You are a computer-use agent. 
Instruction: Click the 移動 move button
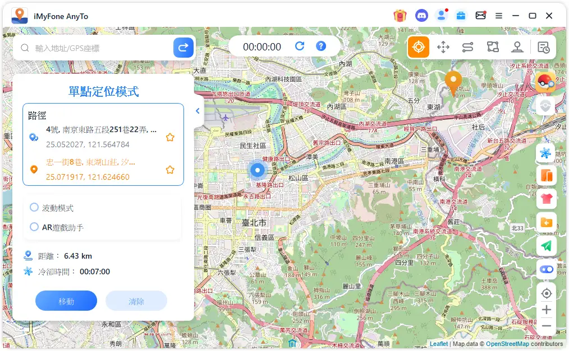[x=66, y=301]
